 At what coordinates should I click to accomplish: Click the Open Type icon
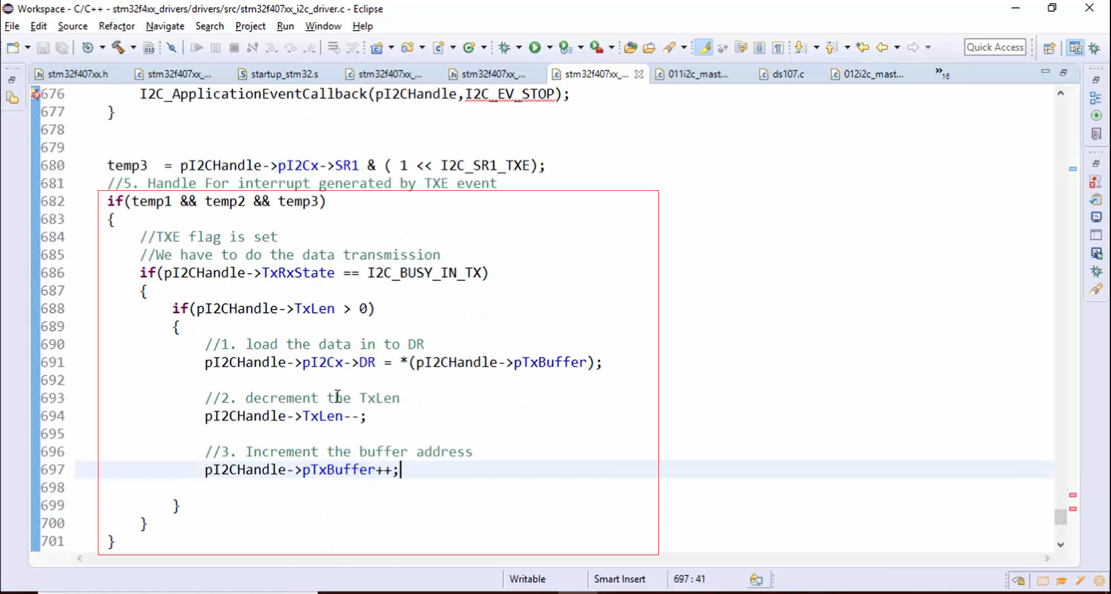(x=630, y=47)
